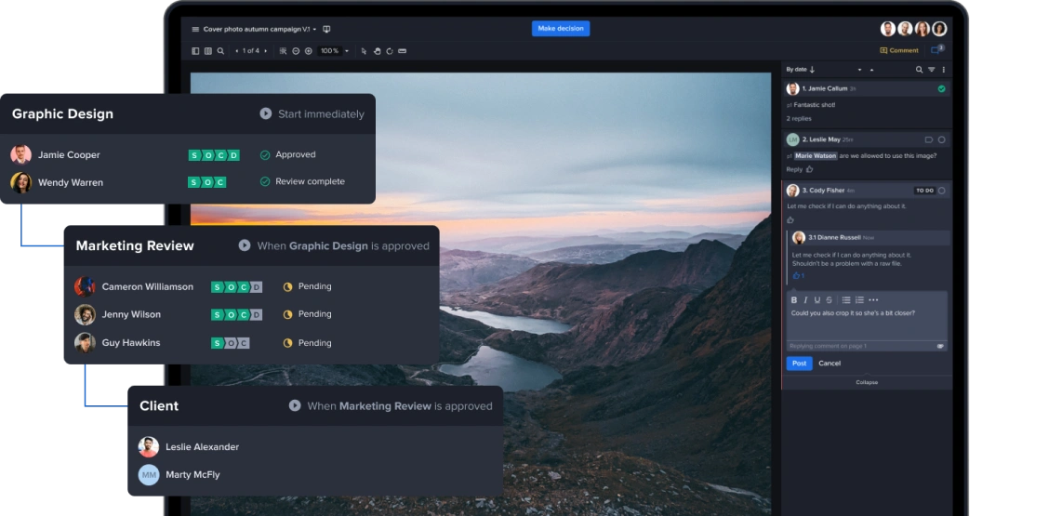
Task: Click the Make decision button
Action: 560,29
